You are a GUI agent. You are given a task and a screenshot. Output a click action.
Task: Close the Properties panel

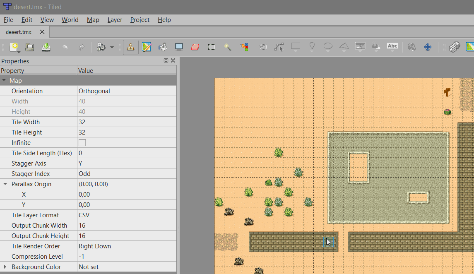pyautogui.click(x=173, y=60)
